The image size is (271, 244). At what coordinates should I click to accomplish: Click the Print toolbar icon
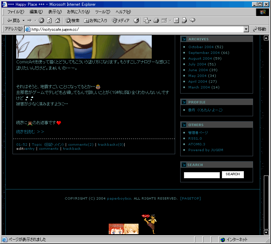coord(156,20)
